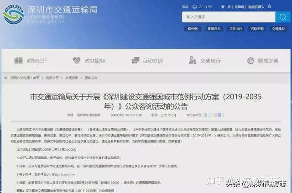The height and width of the screenshot is (193, 292).
Task: Open 政务公开 via its book icon
Action: pos(18,61)
